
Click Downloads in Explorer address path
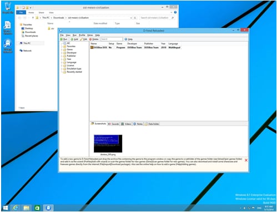[59, 18]
